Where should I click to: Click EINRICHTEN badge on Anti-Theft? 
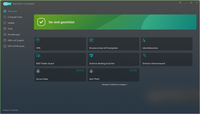[x=133, y=70]
